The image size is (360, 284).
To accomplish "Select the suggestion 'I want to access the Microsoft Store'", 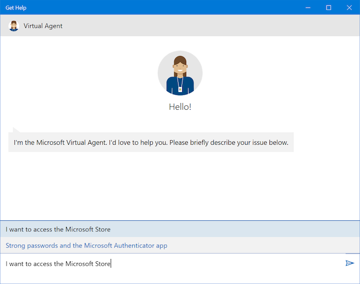I will point(58,229).
